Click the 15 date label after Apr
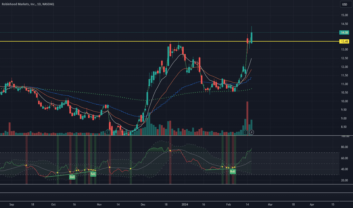 pos(333,204)
